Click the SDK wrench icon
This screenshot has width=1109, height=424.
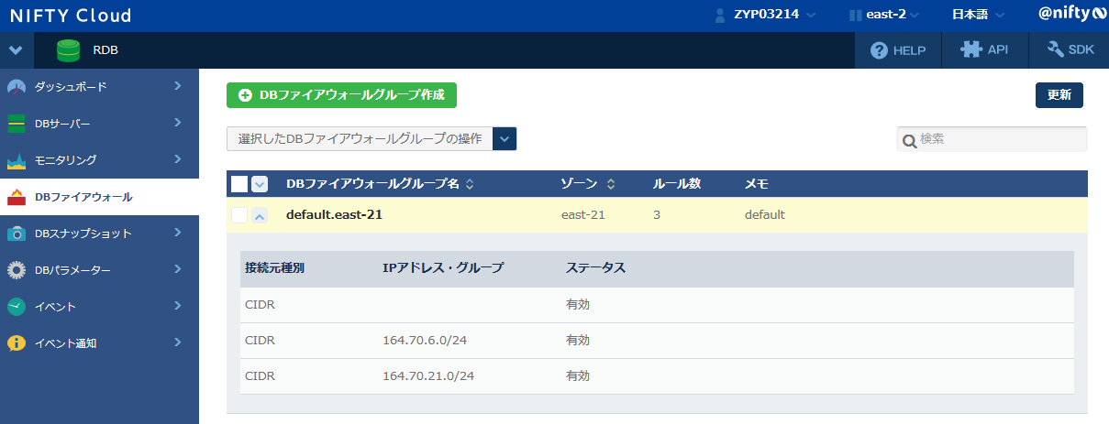(1056, 50)
